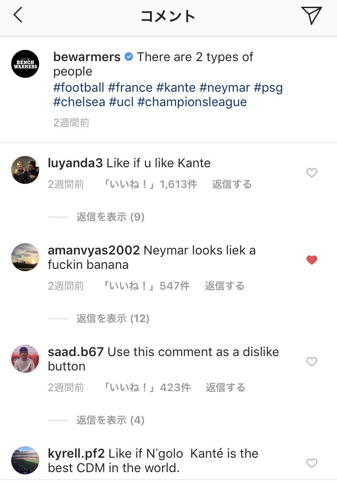This screenshot has width=337, height=482.
Task: Reply to luyanda3's comment
Action: tap(231, 184)
